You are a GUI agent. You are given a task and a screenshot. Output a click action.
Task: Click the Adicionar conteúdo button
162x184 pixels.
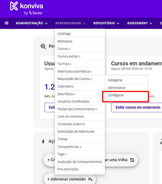point(70,179)
